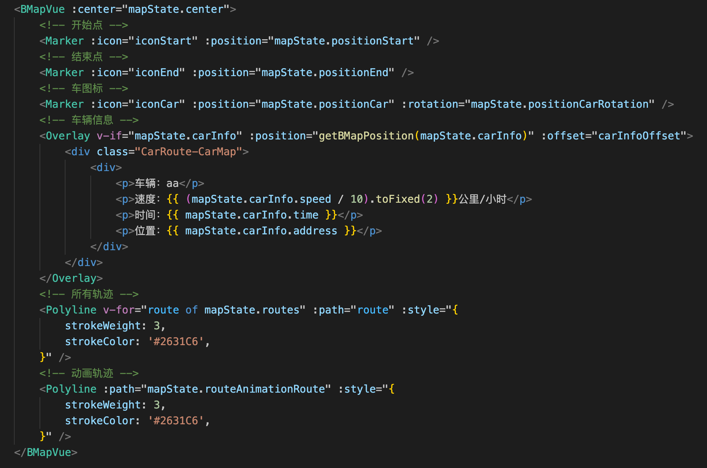Click the "mapState.positionCar" value
The height and width of the screenshot is (468, 707).
(325, 104)
